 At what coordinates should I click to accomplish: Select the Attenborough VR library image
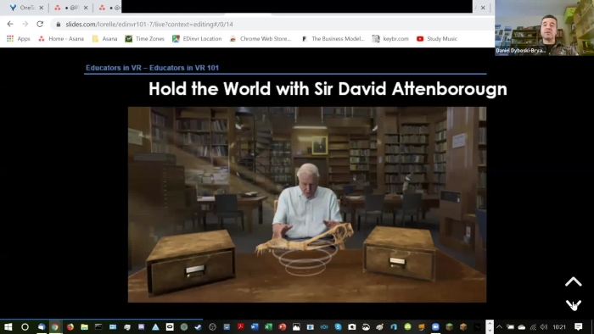tap(307, 204)
